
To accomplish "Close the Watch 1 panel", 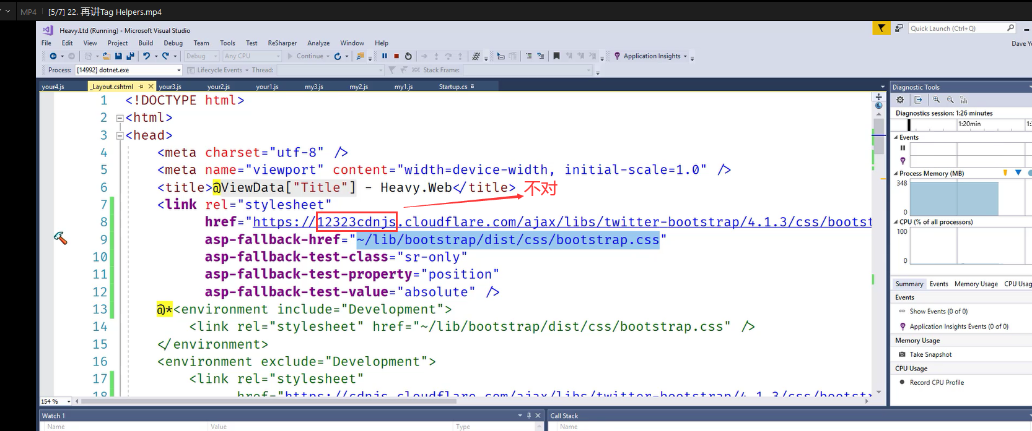I will (x=538, y=416).
